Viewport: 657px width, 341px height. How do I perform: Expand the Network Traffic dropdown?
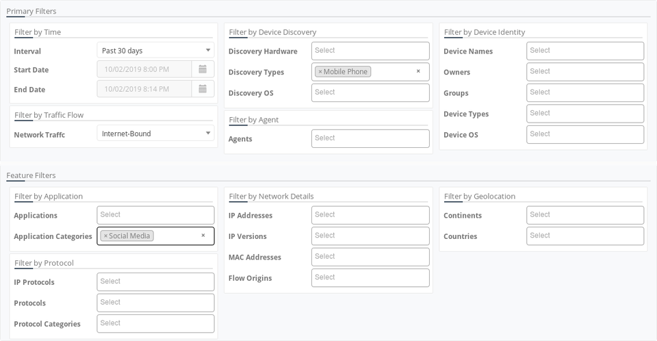(155, 134)
